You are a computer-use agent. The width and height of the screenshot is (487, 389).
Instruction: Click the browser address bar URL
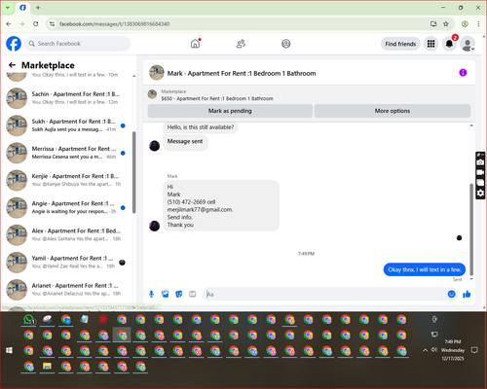click(x=115, y=24)
